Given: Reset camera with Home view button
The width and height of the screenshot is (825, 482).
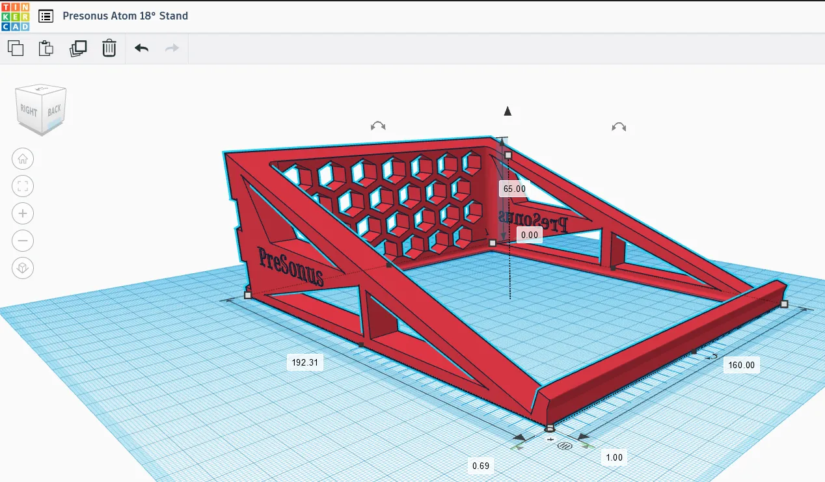Looking at the screenshot, I should pos(23,159).
